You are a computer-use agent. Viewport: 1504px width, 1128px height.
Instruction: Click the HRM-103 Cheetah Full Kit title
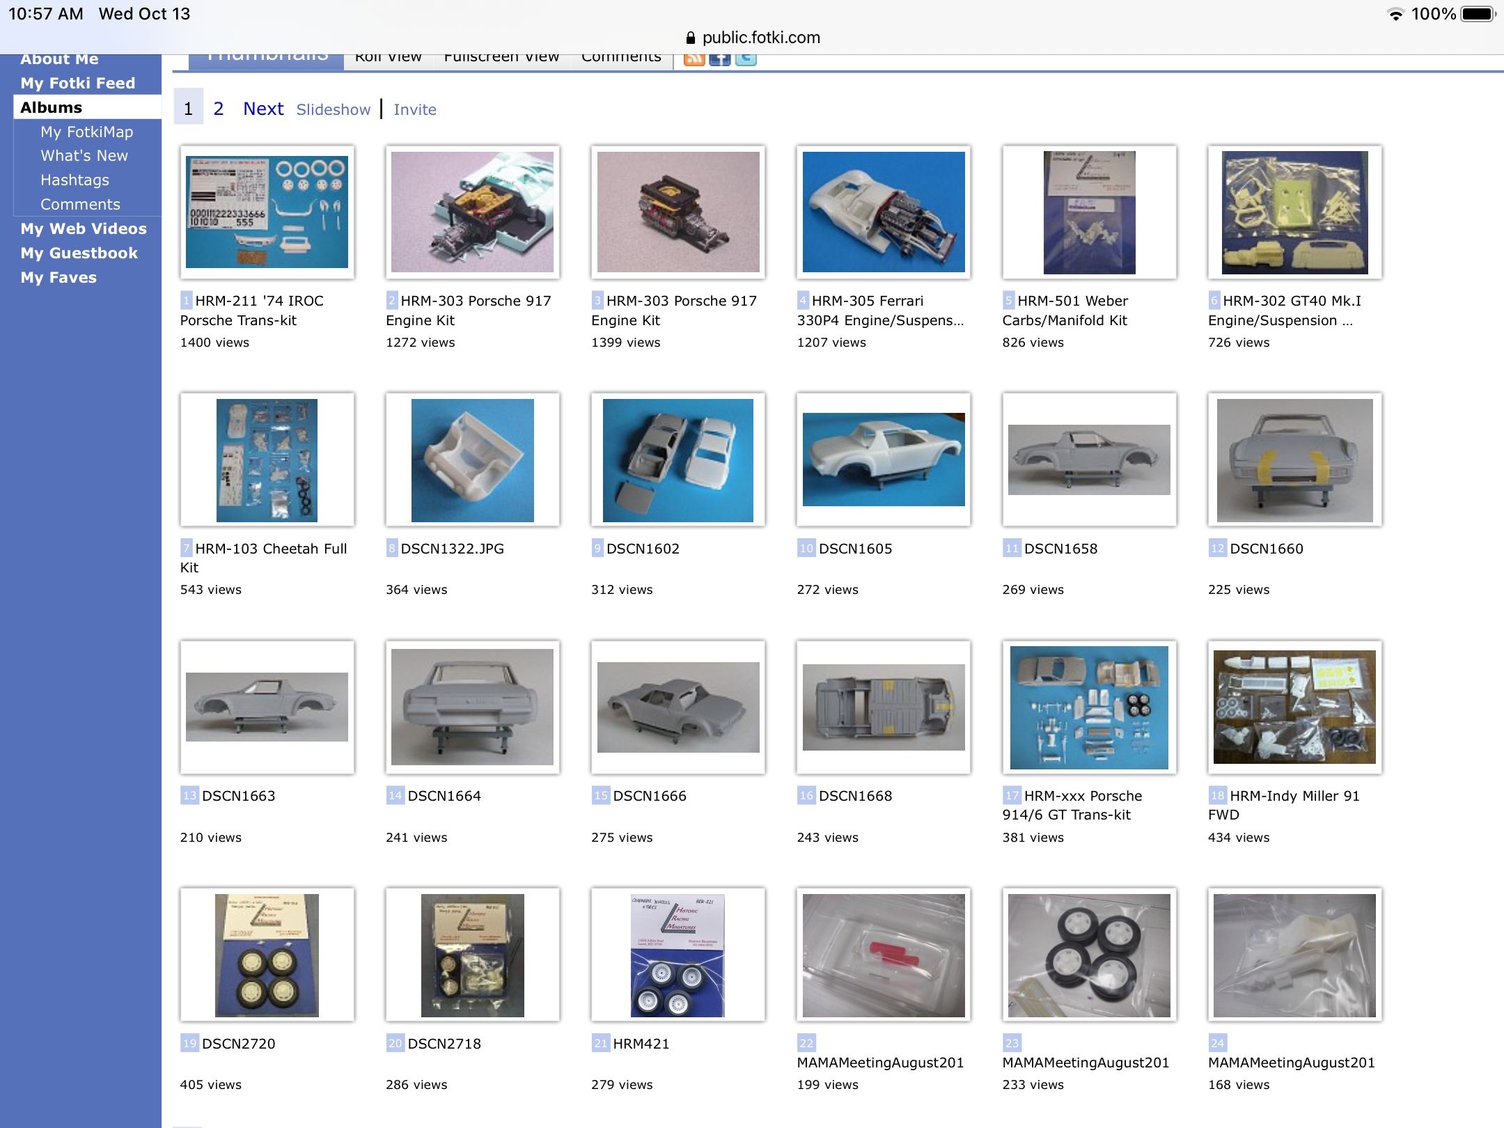(265, 558)
